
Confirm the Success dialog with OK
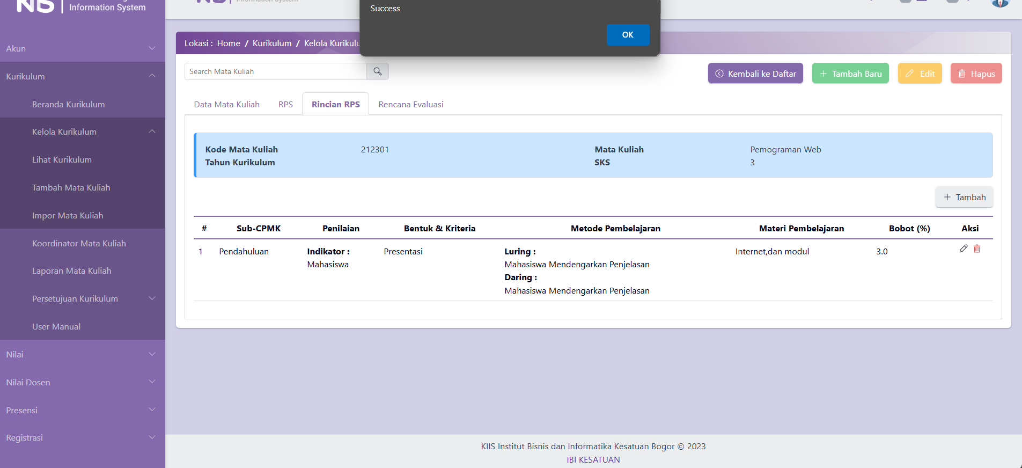click(x=628, y=35)
